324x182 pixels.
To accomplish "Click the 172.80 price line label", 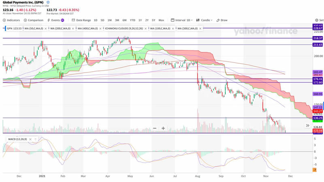I will click(x=318, y=83).
